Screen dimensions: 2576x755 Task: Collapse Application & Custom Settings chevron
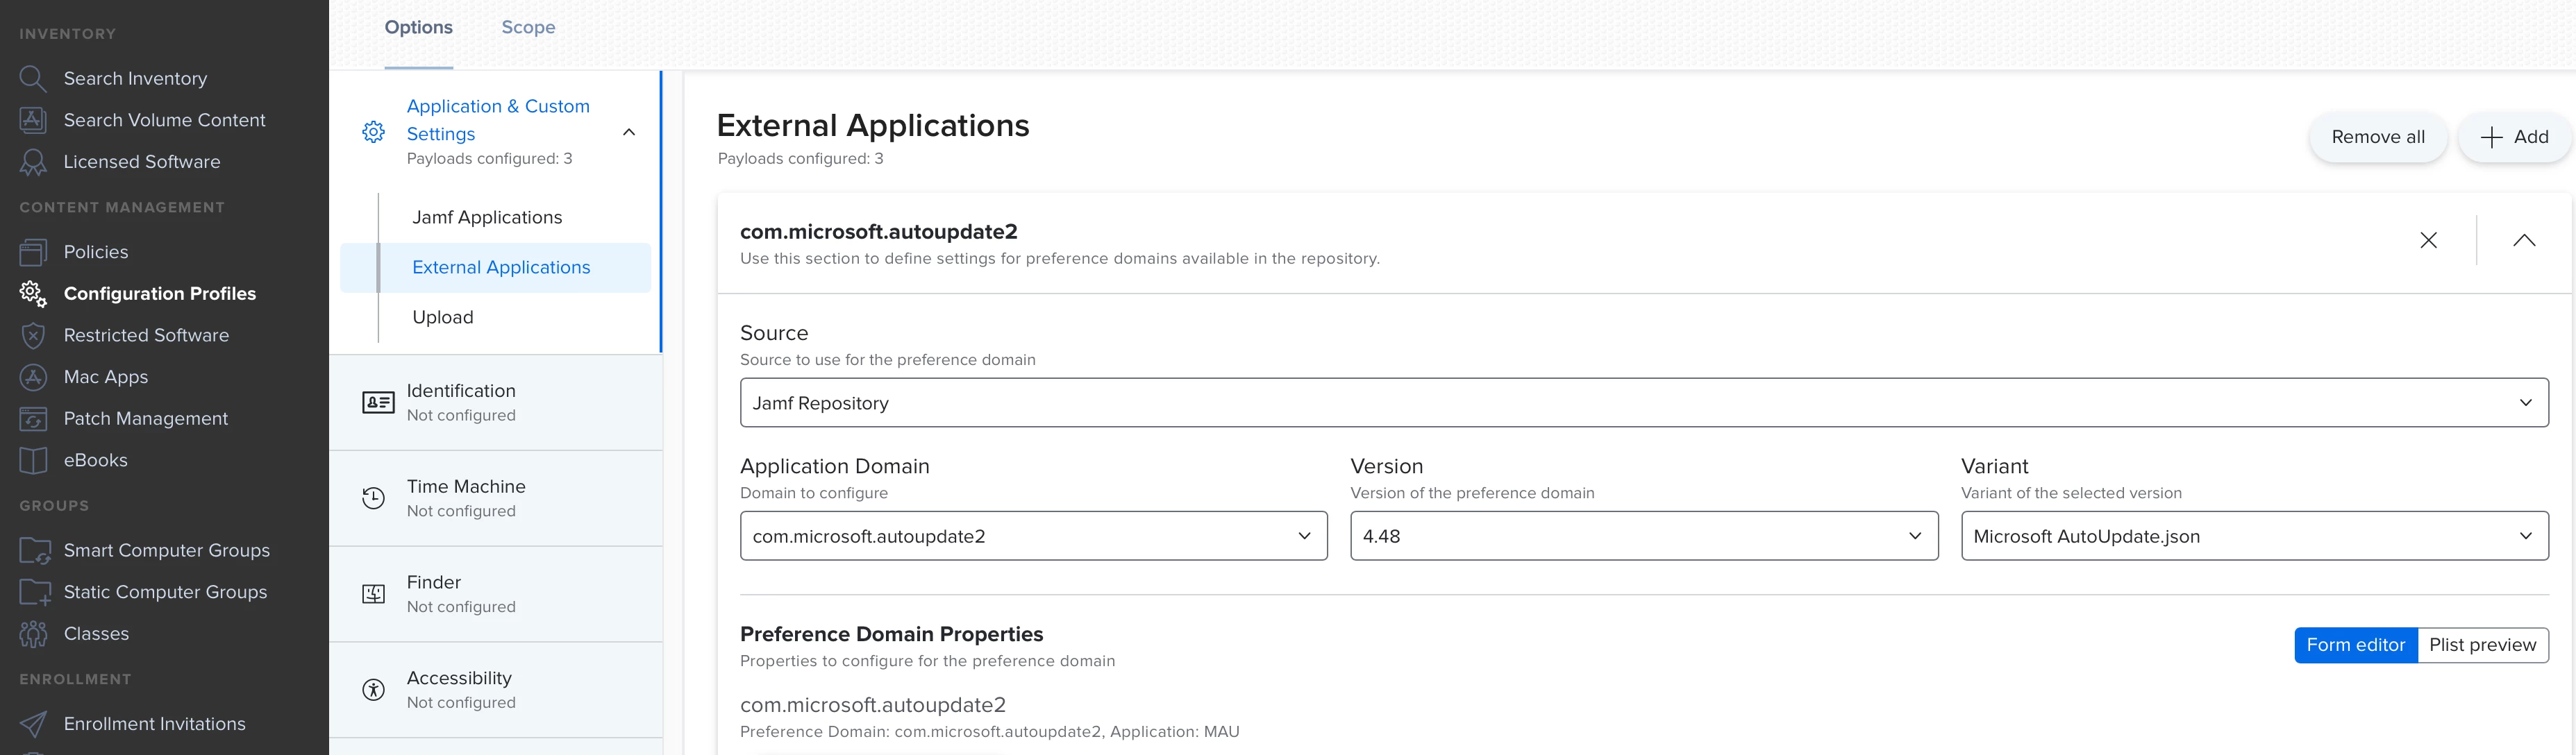click(629, 132)
